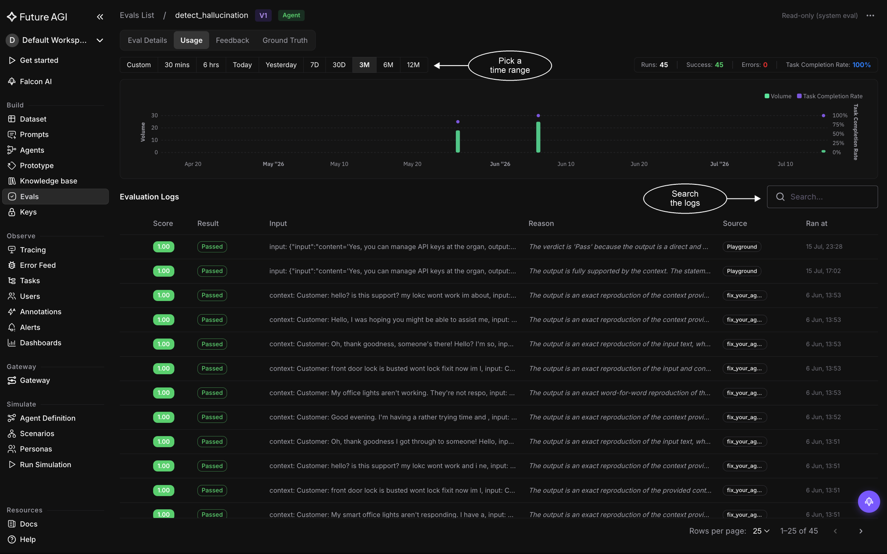This screenshot has height=554, width=887.
Task: Click Playground source in 17:02 row
Action: tap(742, 271)
